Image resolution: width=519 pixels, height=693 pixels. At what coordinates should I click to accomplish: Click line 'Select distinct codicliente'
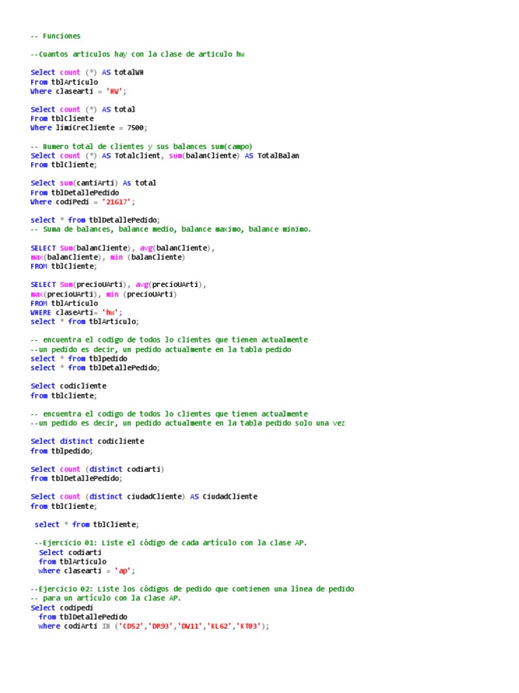pos(87,441)
